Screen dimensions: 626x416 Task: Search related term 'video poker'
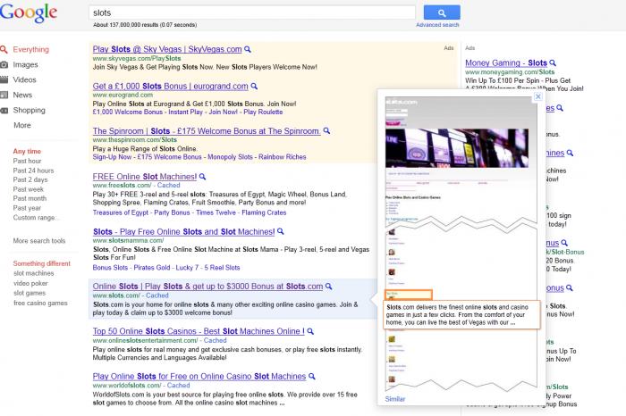click(30, 283)
